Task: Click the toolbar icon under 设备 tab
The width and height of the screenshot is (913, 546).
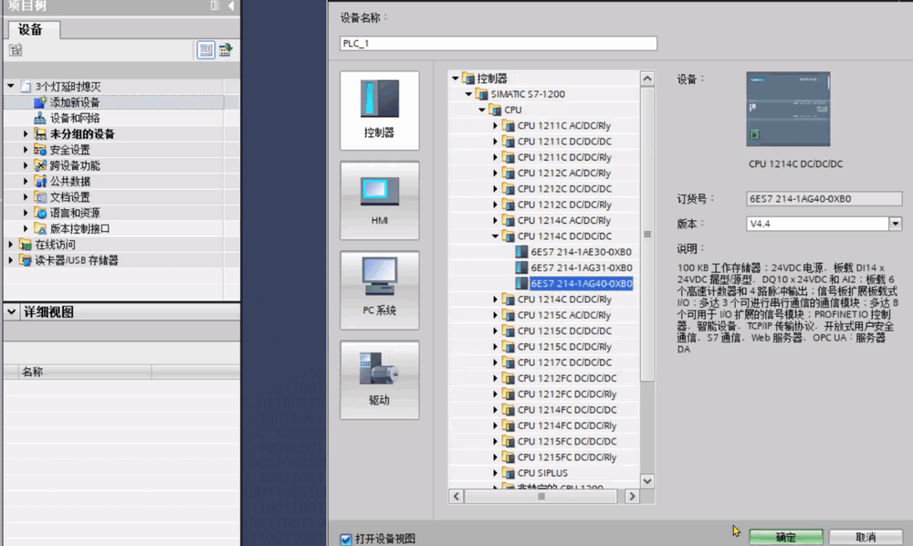Action: (16, 50)
